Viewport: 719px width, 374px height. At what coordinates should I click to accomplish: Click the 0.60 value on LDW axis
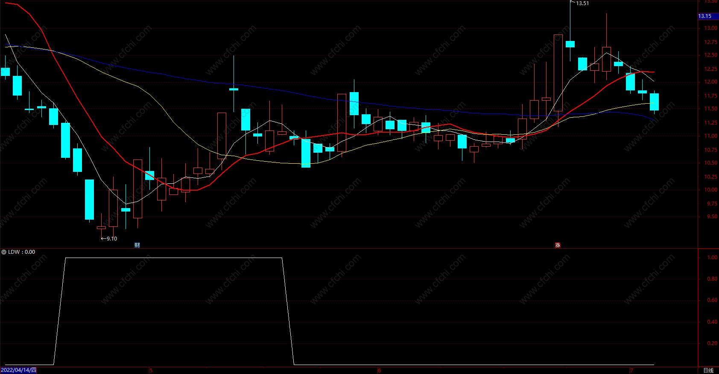[712, 300]
